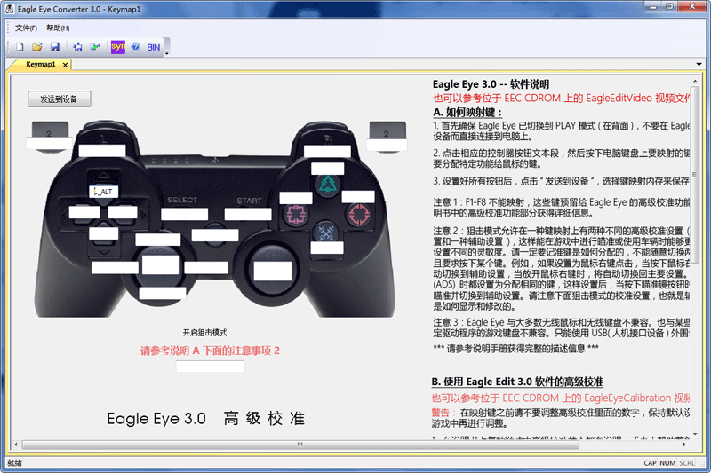Open a keymap file via folder icon
Viewport: 711px width, 473px height.
[37, 47]
